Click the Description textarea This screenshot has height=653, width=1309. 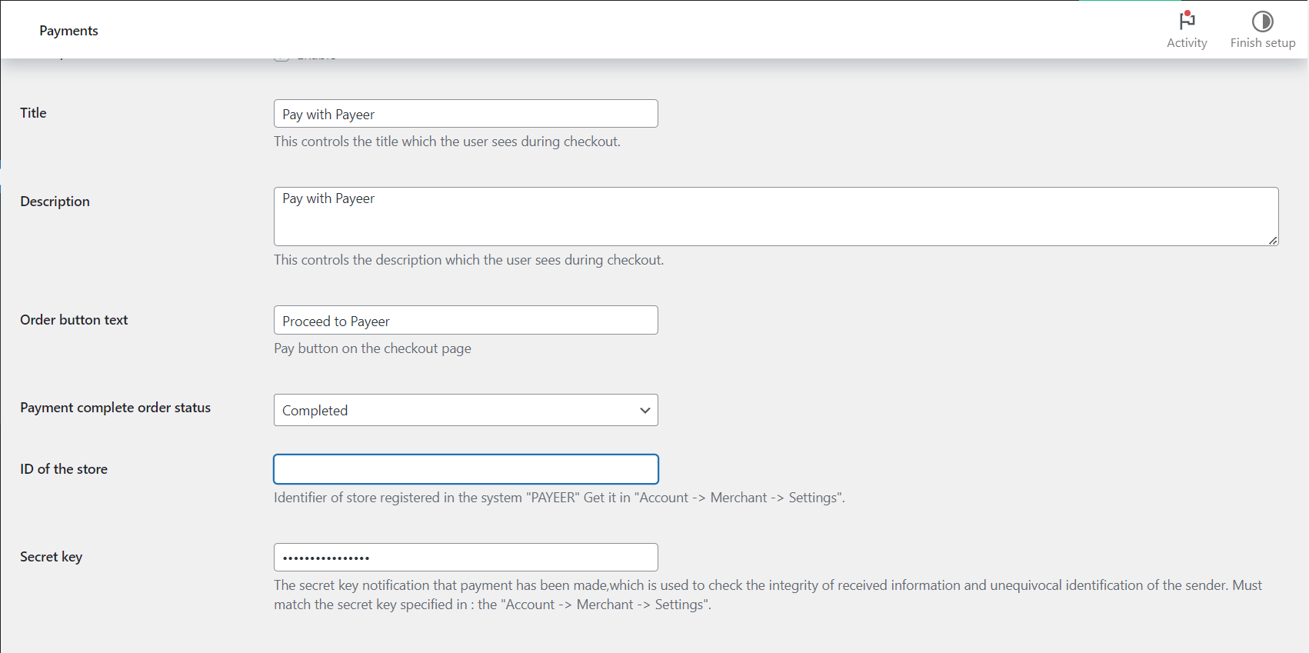pos(776,216)
